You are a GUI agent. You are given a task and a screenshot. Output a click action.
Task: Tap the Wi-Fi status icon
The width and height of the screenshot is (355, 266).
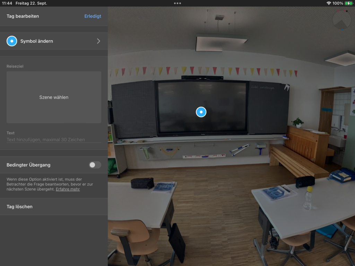click(x=328, y=3)
